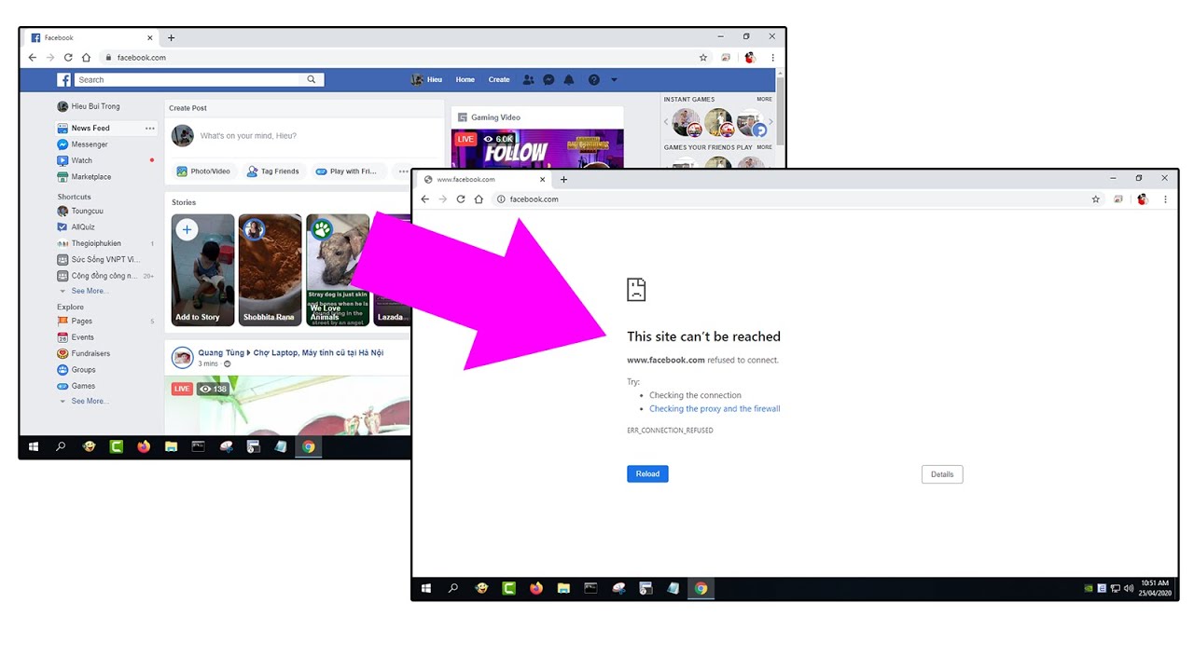
Task: Open AllQuiz shortcut
Action: (x=76, y=227)
